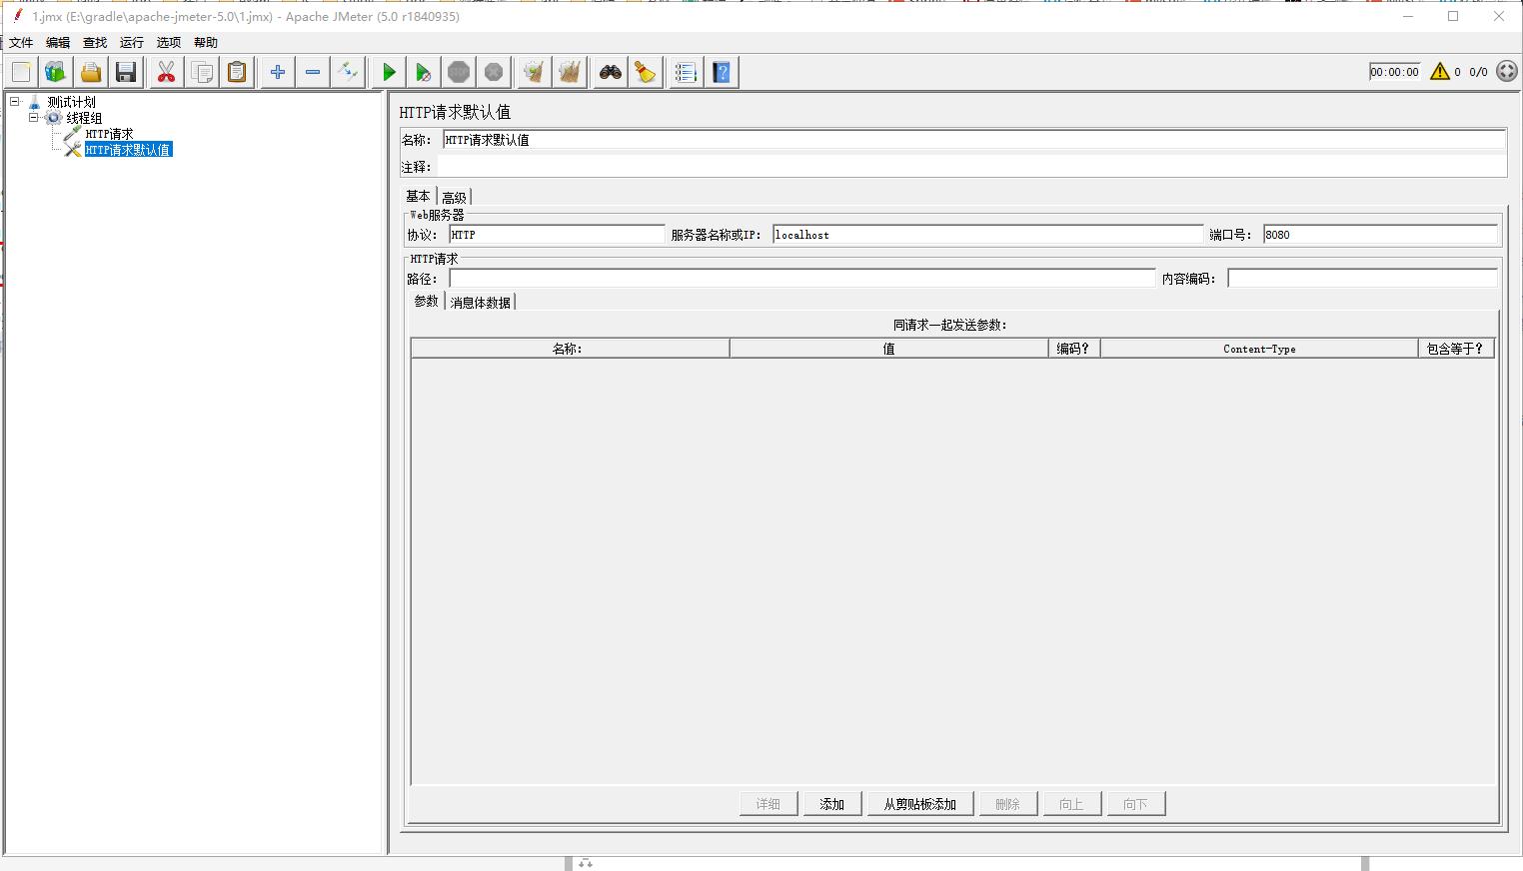Click the Toggle enable/disable icon

(348, 72)
